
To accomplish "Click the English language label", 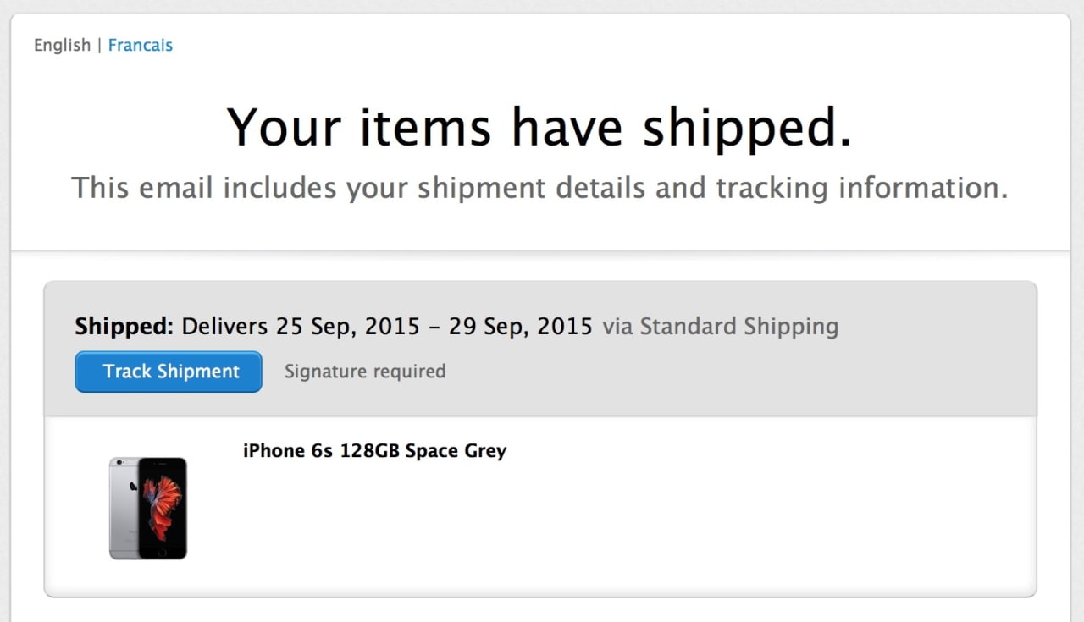I will tap(62, 45).
